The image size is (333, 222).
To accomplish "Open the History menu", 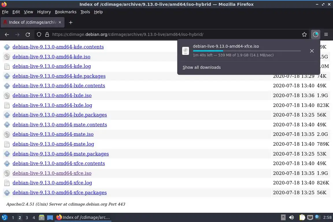I will click(x=44, y=12).
